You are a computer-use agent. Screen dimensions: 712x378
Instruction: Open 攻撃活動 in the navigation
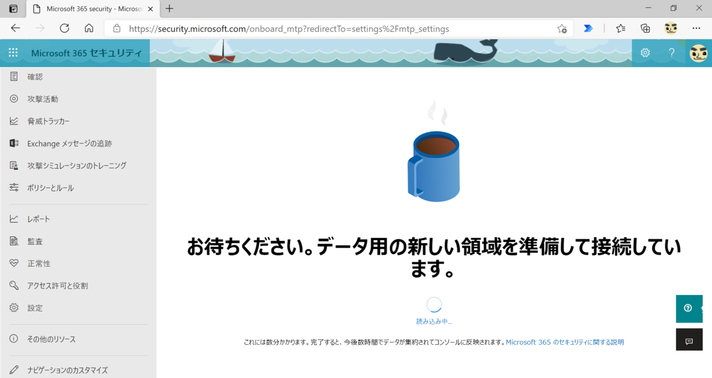[x=43, y=99]
